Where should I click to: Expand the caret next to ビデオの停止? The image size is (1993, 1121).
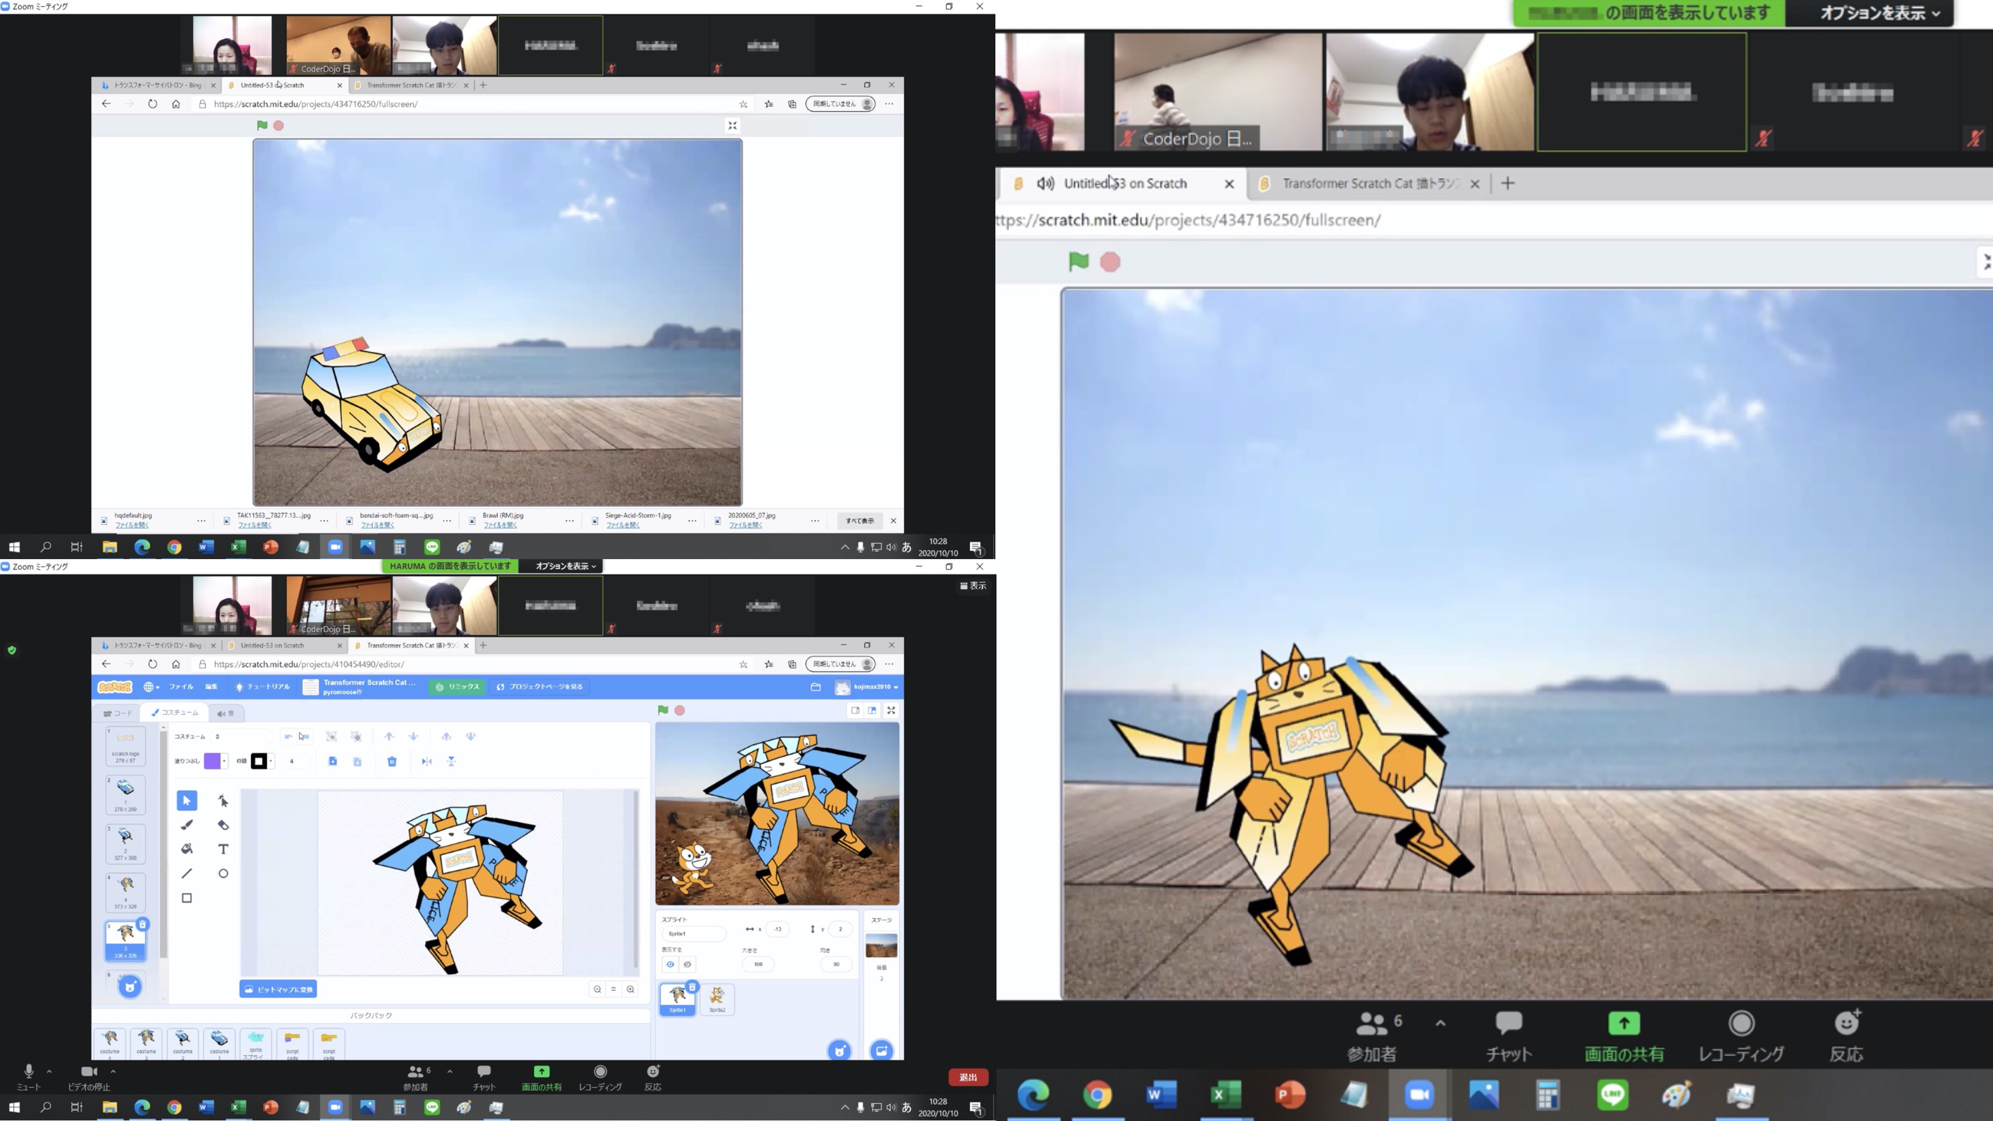click(113, 1072)
